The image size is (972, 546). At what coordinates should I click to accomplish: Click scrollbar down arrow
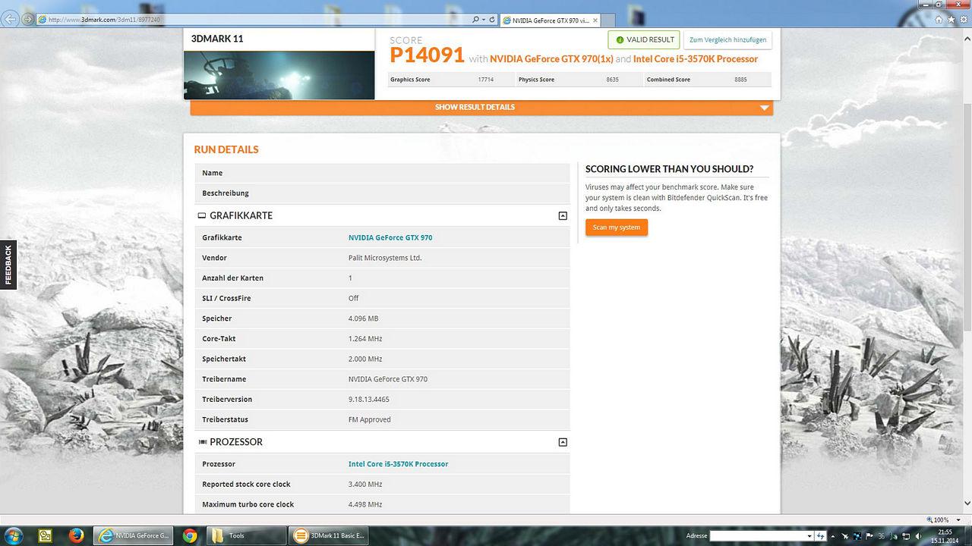click(967, 503)
